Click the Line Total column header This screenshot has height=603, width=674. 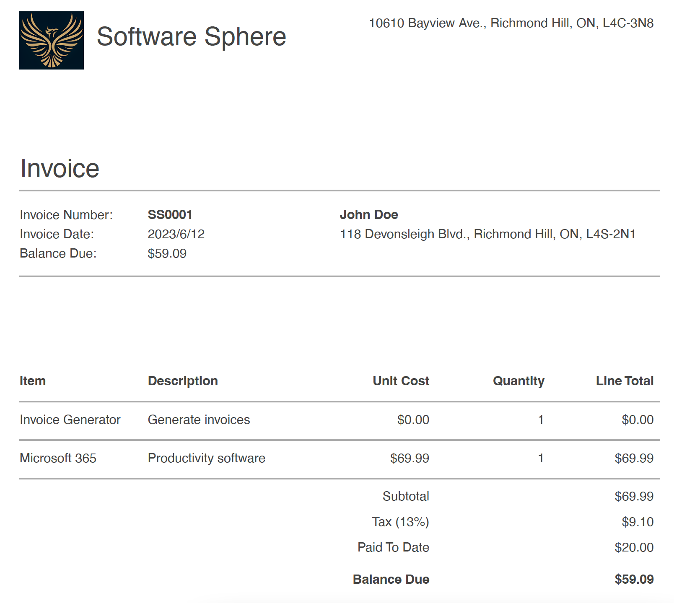click(625, 381)
